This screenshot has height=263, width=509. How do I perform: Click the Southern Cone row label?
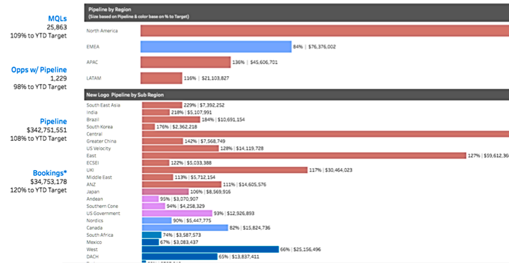coord(102,206)
